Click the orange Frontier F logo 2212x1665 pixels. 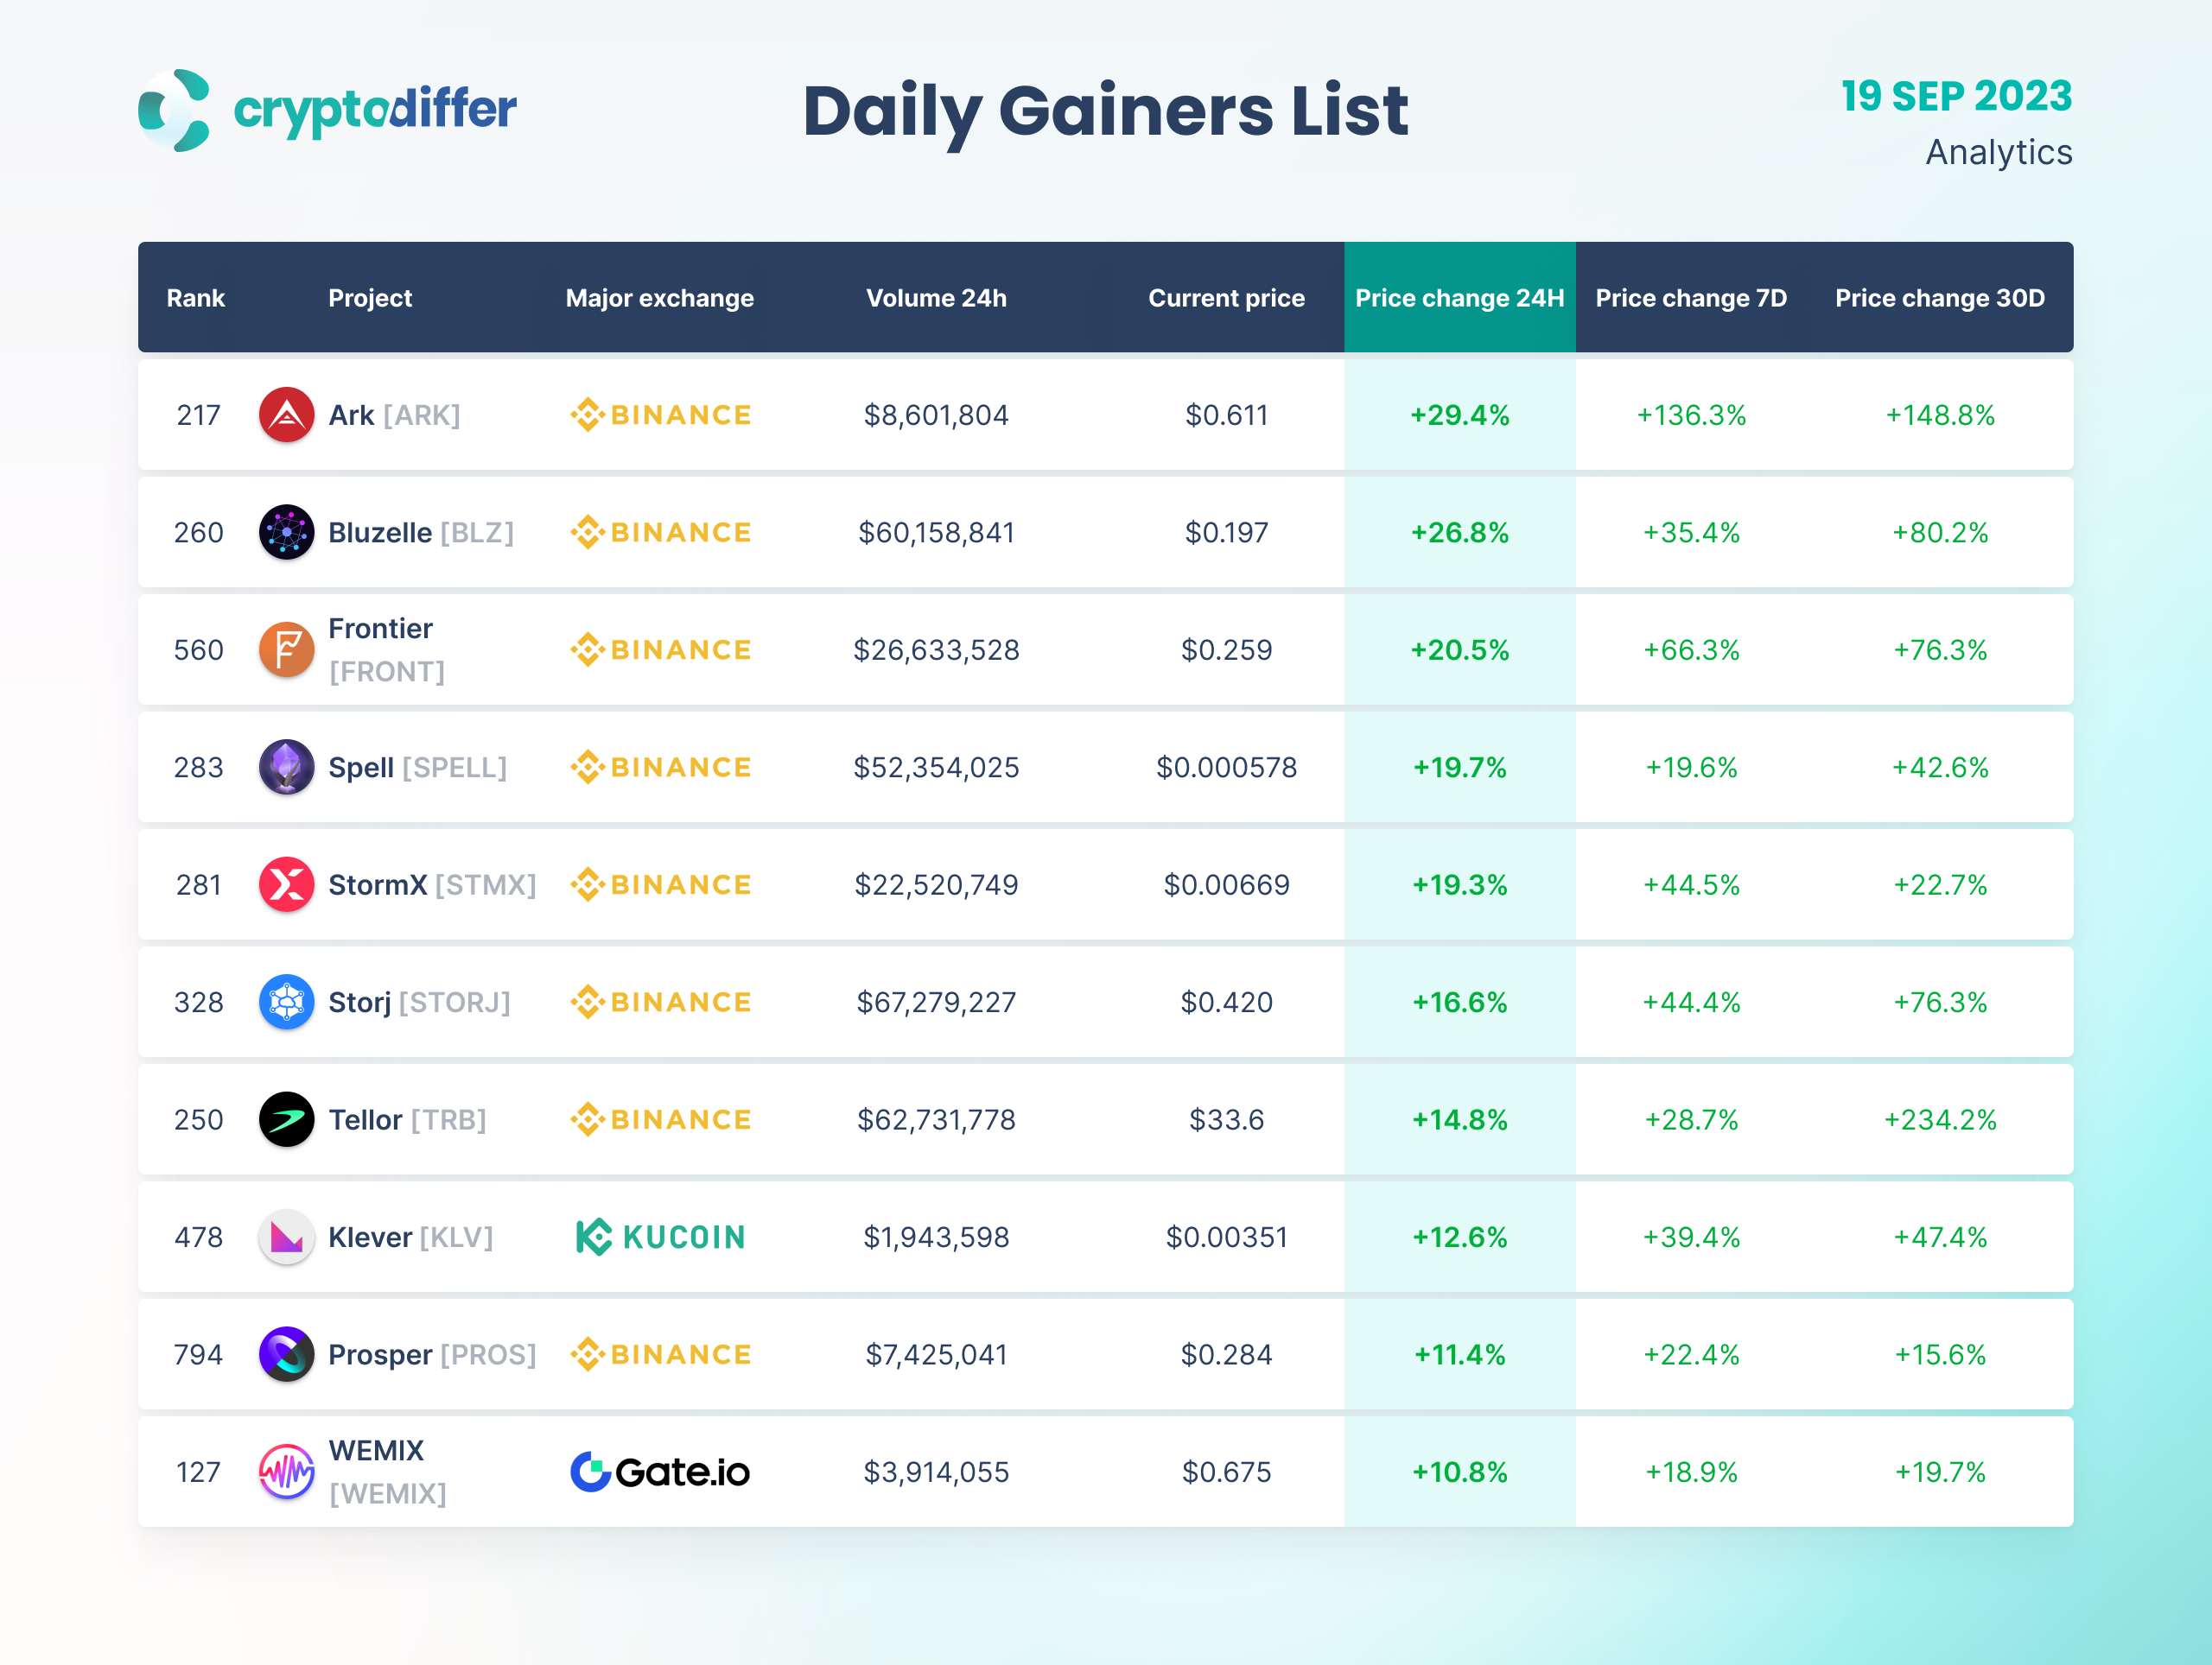286,649
